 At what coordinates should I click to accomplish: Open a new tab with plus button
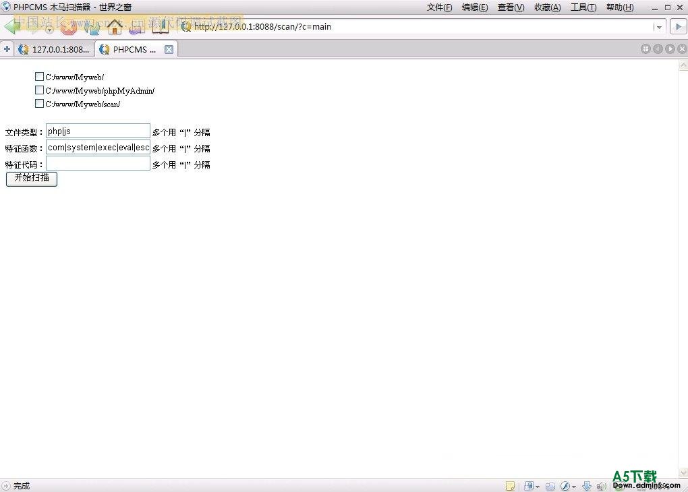(7, 49)
